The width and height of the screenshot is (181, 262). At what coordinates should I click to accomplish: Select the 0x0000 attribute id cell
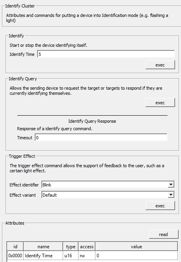pos(15,255)
